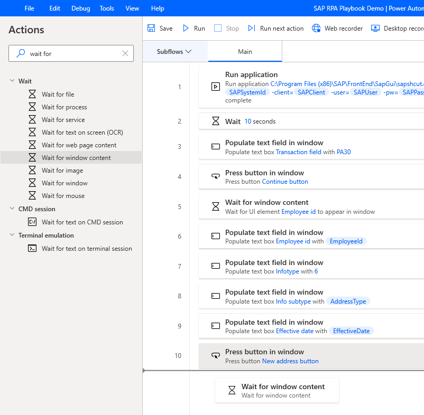
Task: Open the Web recorder globe icon
Action: 316,28
